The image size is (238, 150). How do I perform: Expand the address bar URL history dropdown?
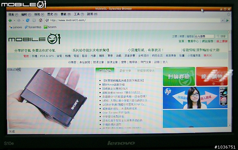pyautogui.click(x=222, y=20)
